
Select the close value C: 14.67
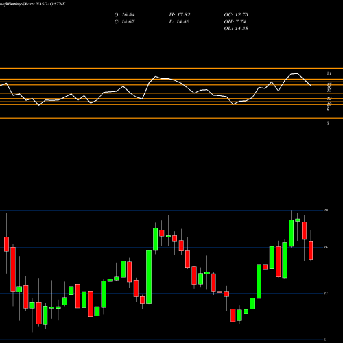[124, 22]
